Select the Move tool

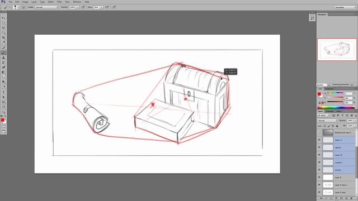point(3,18)
